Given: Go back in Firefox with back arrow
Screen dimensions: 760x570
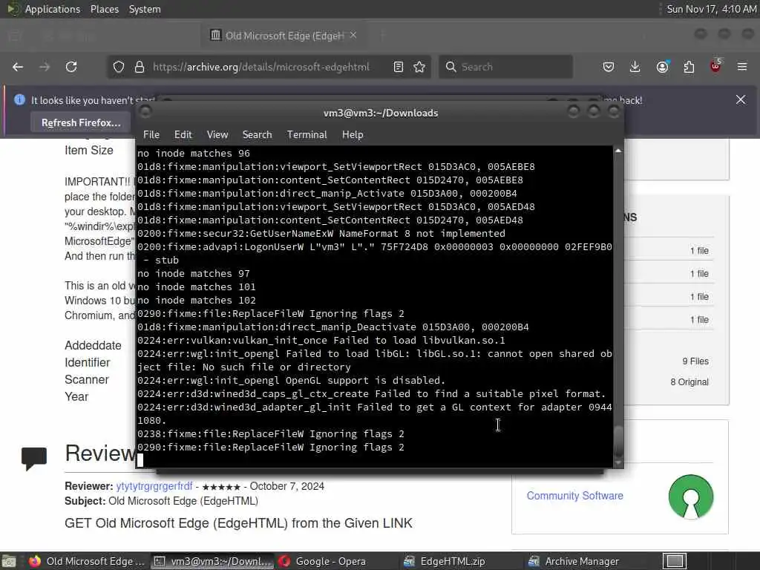Looking at the screenshot, I should (x=18, y=67).
